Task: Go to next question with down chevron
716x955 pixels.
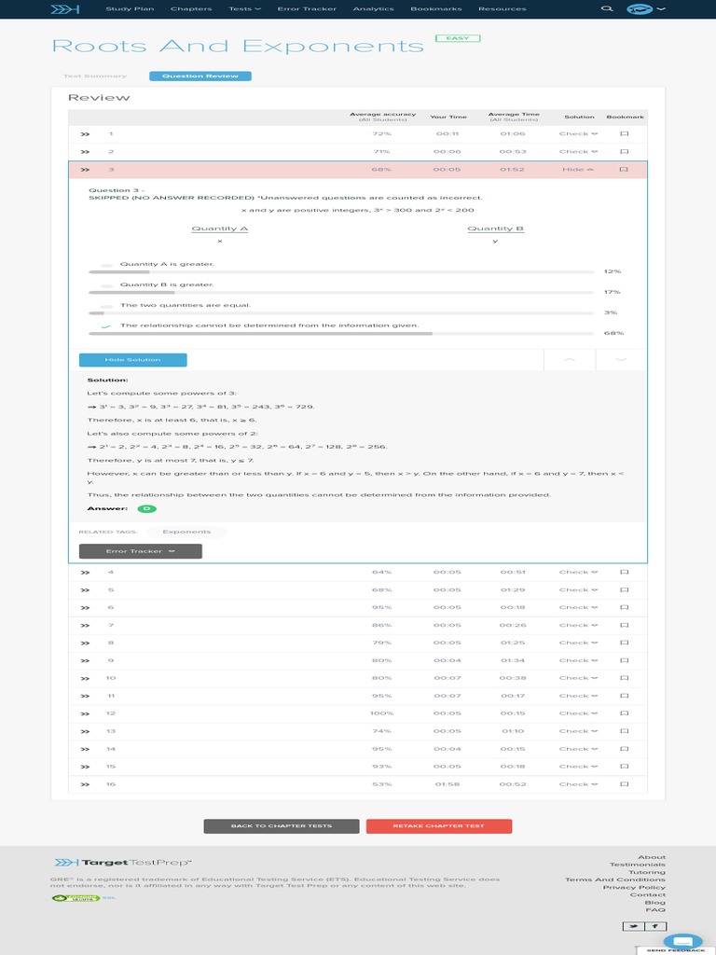Action: (x=621, y=360)
